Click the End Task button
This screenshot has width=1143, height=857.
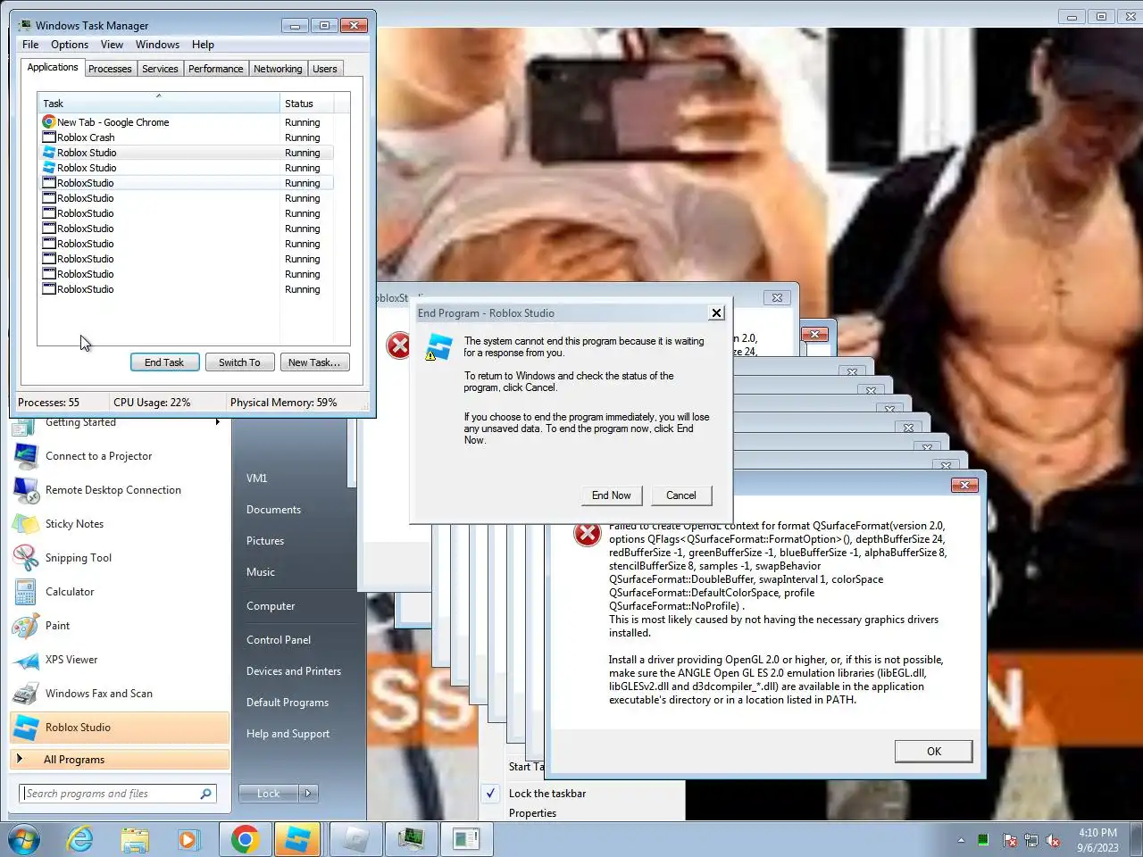point(164,362)
